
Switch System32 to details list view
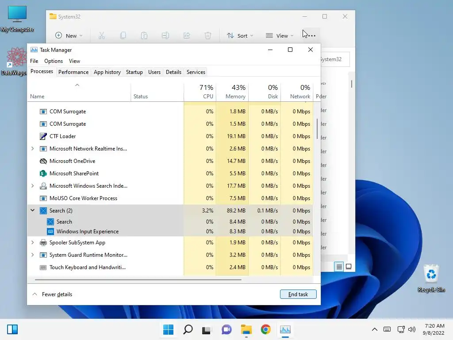point(339,267)
